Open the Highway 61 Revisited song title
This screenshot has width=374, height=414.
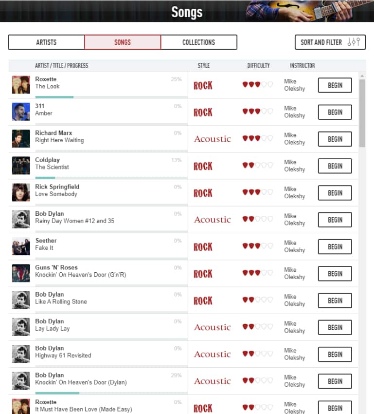coord(63,356)
